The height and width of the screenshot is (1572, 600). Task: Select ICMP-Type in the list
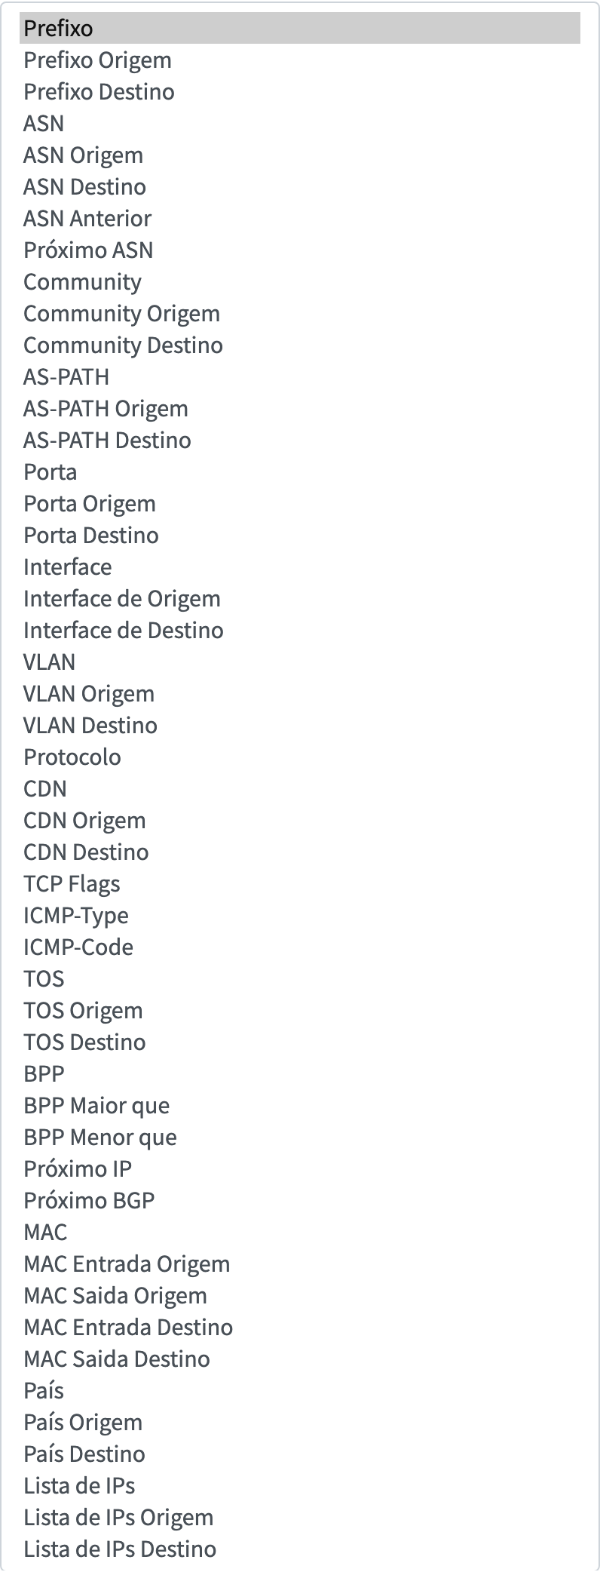[300, 915]
